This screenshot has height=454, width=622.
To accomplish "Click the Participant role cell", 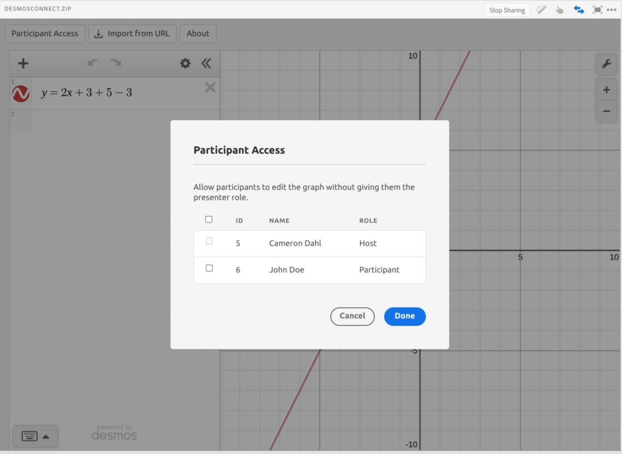I will [379, 270].
